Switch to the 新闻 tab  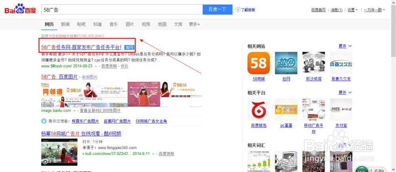click(65, 25)
